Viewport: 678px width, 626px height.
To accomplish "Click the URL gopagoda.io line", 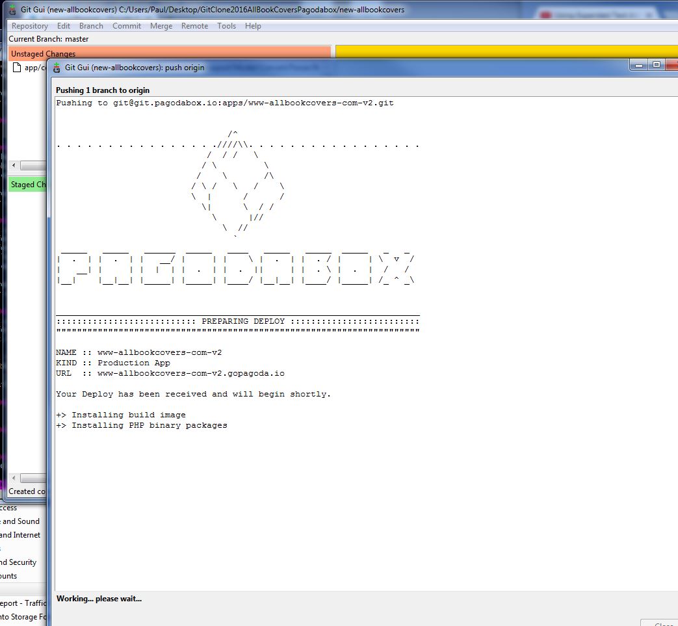I will click(170, 373).
